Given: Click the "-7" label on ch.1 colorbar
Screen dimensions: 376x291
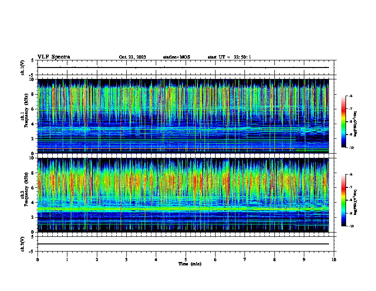Looking at the screenshot, I should [350, 109].
